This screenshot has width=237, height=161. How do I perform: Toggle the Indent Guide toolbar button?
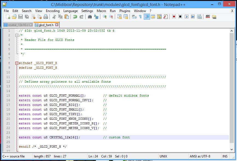pyautogui.click(x=147, y=17)
